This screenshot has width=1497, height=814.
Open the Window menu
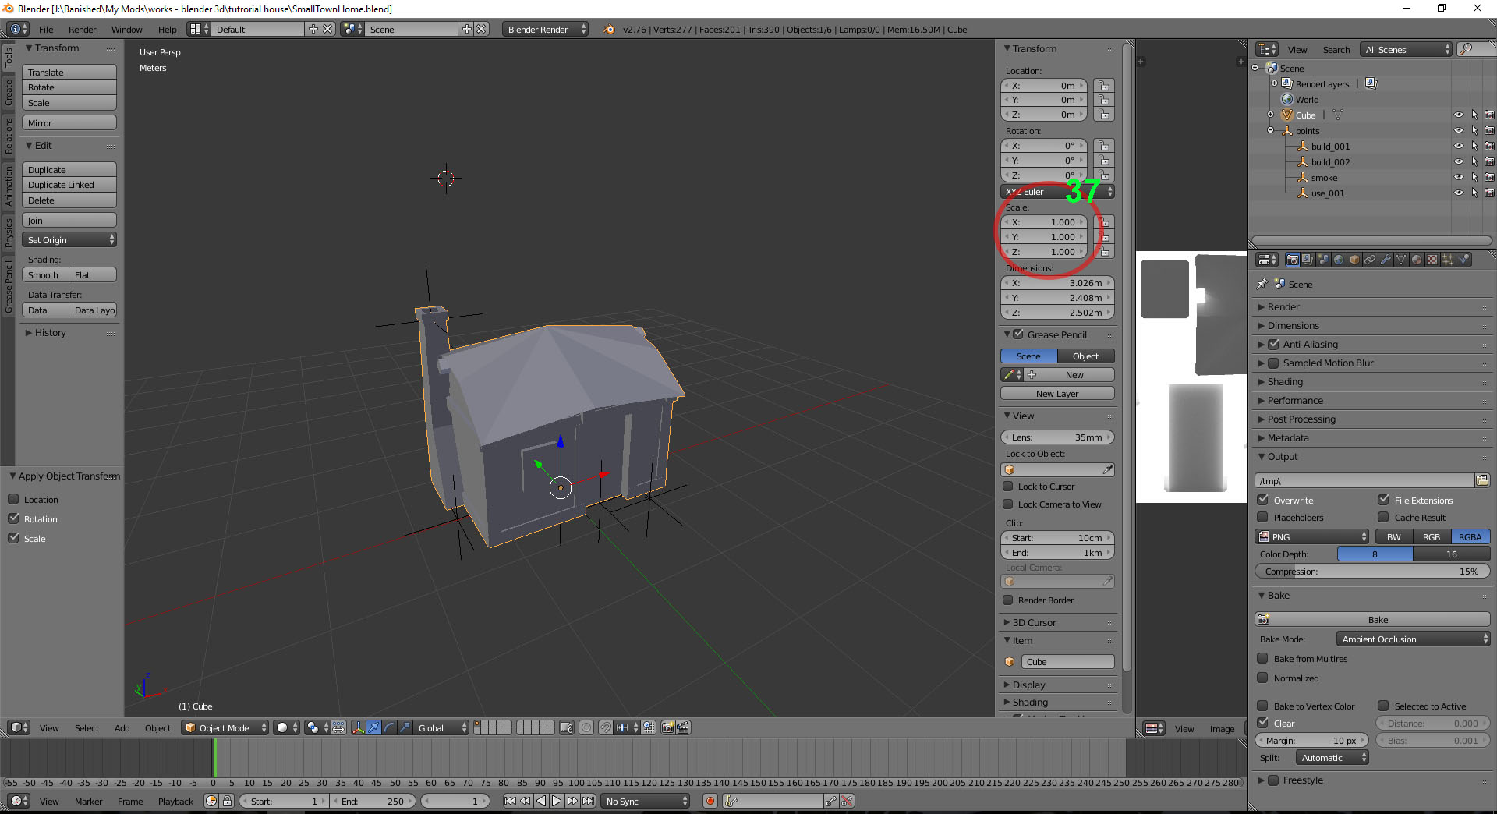tap(126, 29)
